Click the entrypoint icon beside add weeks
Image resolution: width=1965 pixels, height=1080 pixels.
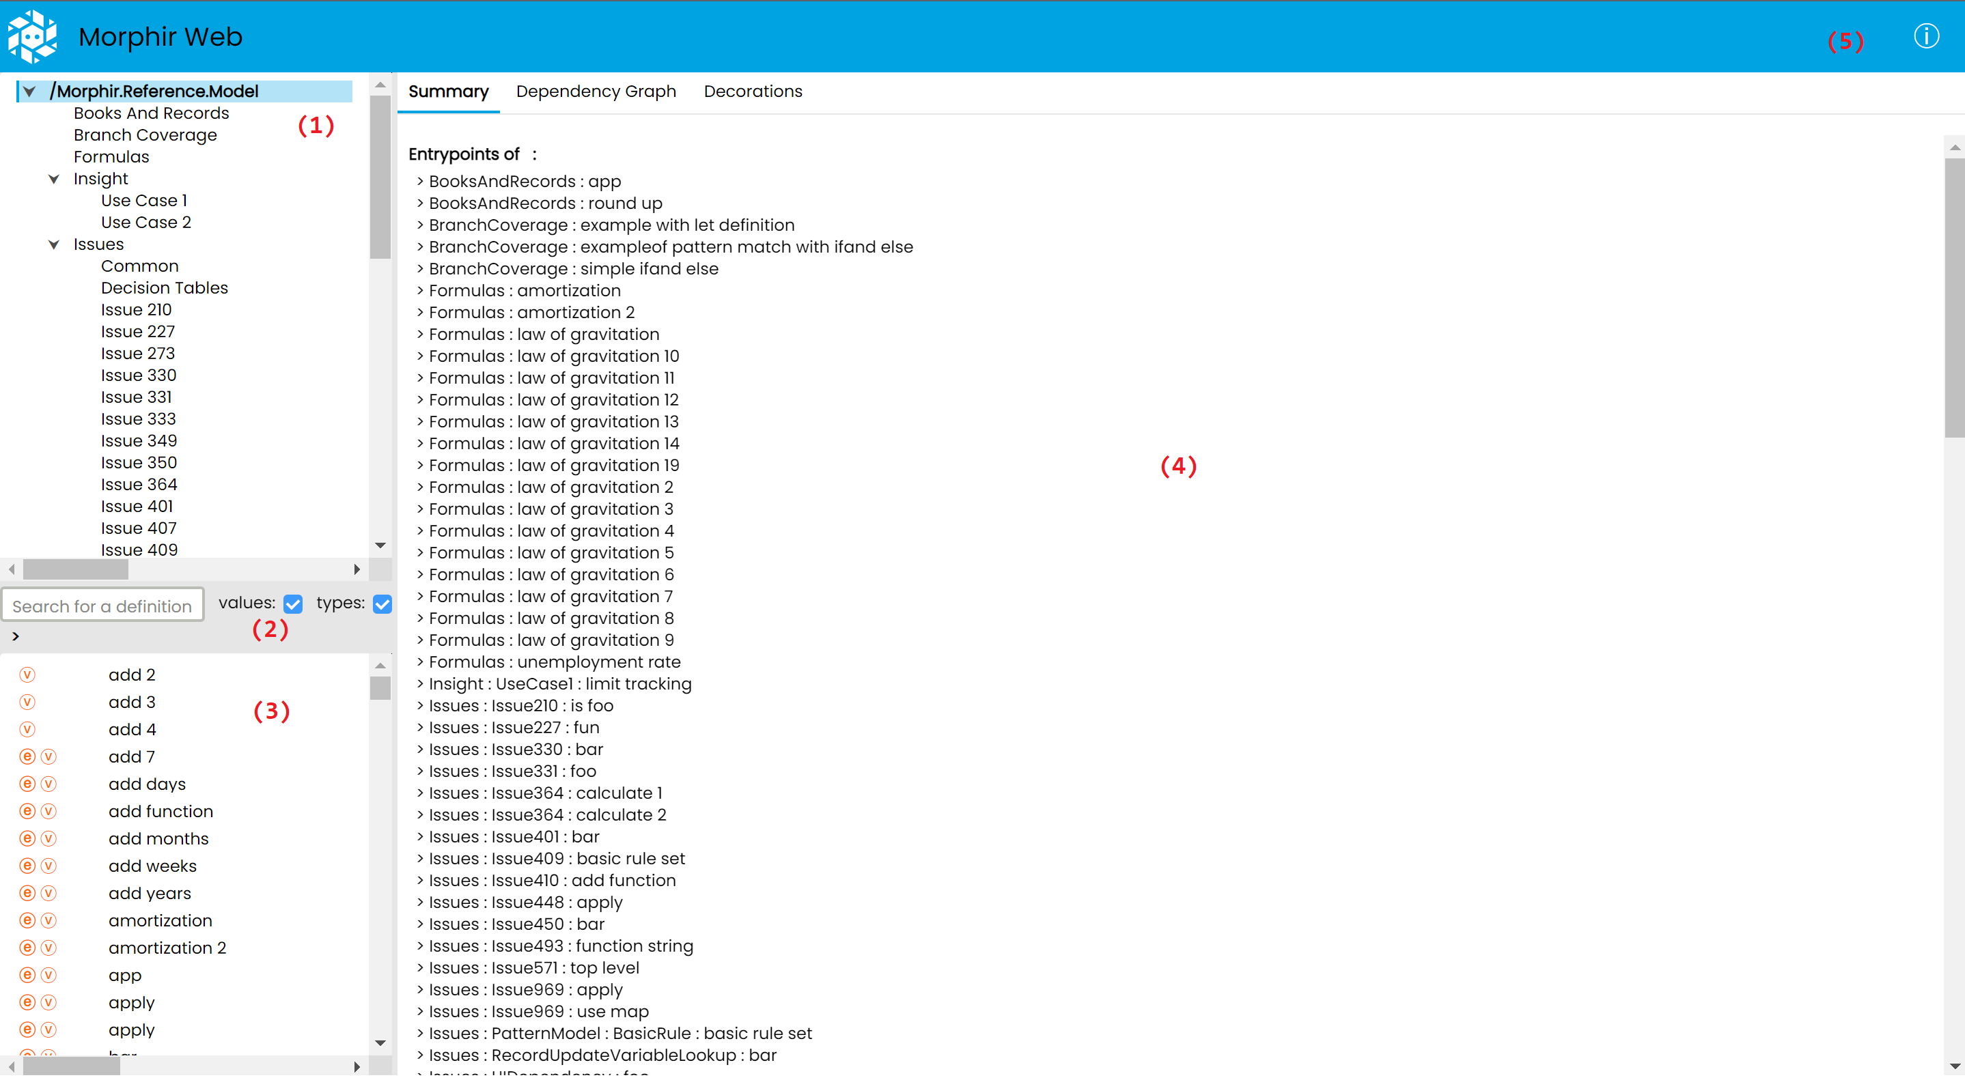click(27, 866)
